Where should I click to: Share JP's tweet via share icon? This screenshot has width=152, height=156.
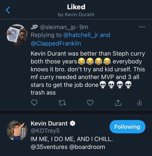pos(118,103)
